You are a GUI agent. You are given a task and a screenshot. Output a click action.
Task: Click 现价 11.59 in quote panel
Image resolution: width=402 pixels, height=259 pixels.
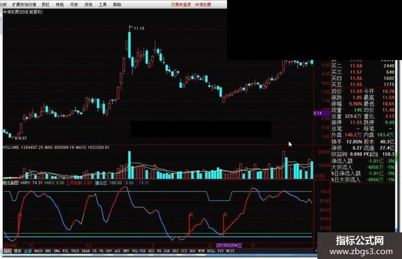[x=347, y=91]
